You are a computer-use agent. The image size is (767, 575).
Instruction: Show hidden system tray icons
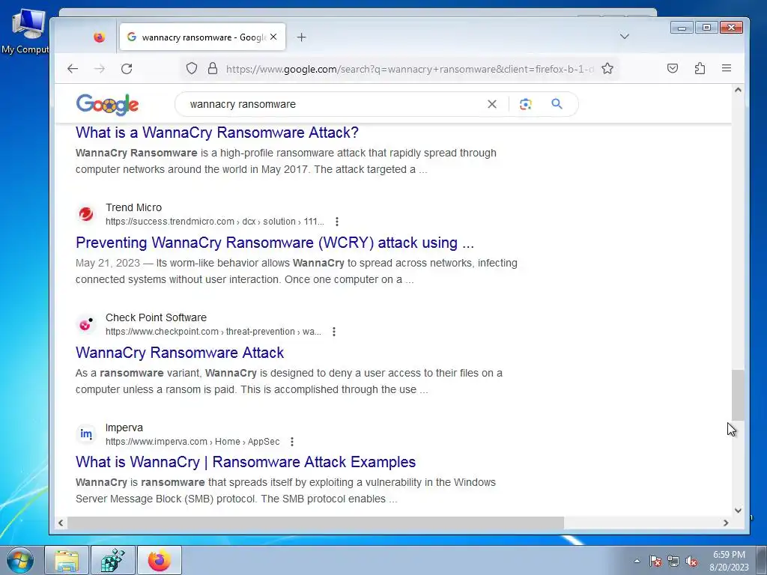[637, 561]
